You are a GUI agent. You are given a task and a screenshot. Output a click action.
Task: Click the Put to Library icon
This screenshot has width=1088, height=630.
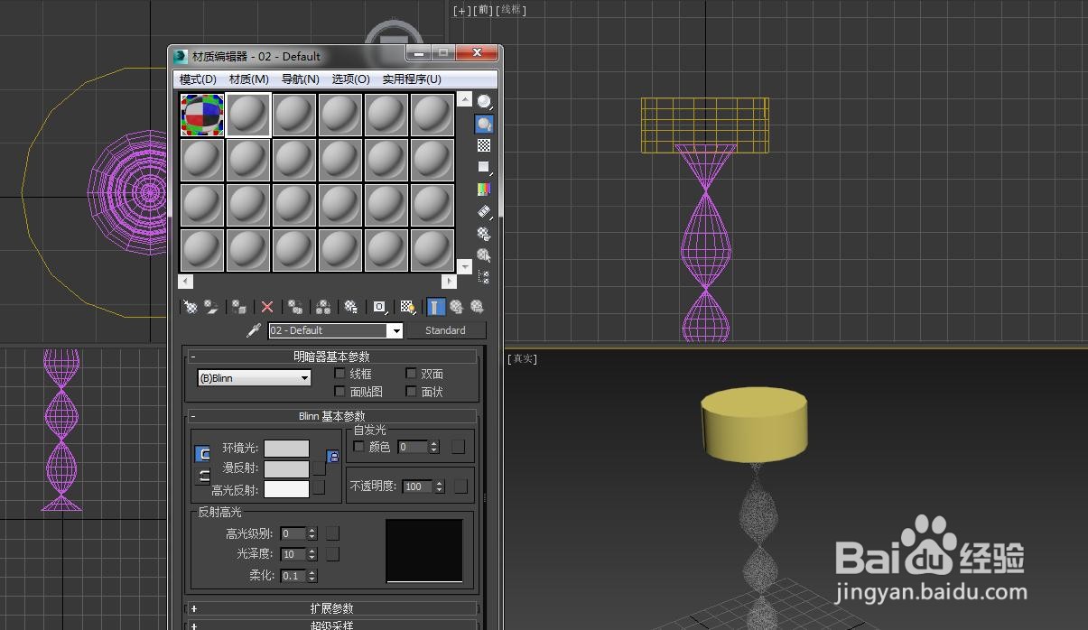coord(351,307)
